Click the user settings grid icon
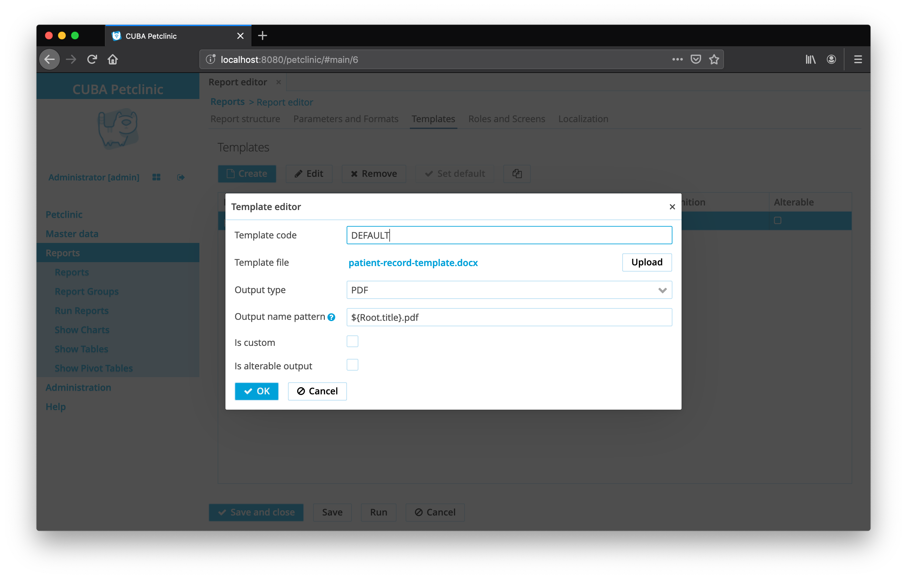907x579 pixels. tap(156, 177)
